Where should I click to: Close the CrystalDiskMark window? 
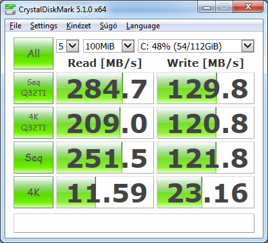[x=248, y=7]
